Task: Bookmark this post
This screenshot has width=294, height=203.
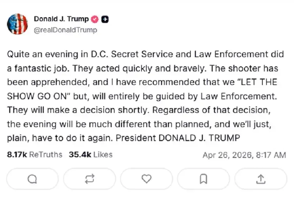Action: point(204,179)
